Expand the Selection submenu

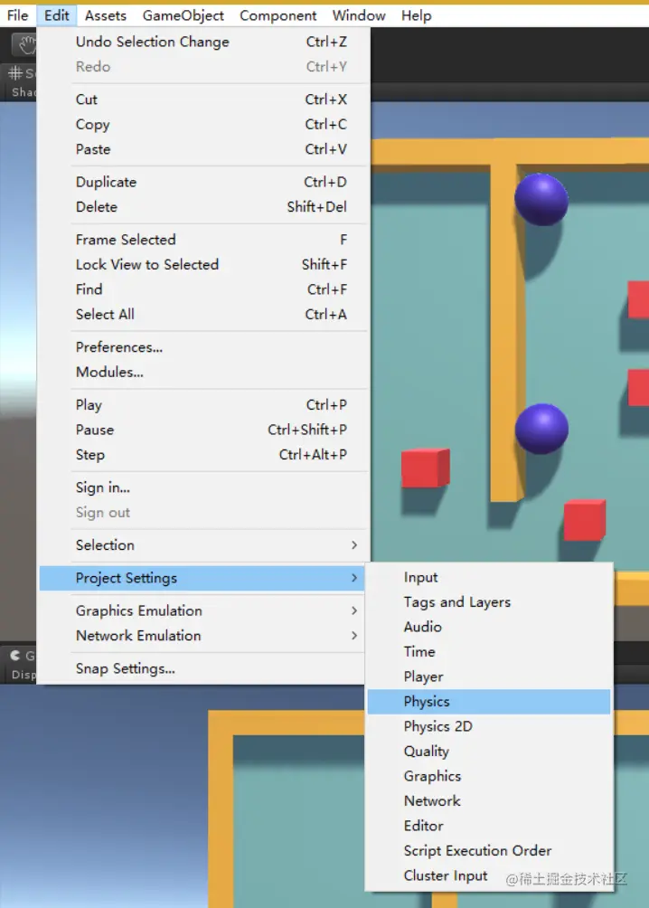[203, 545]
